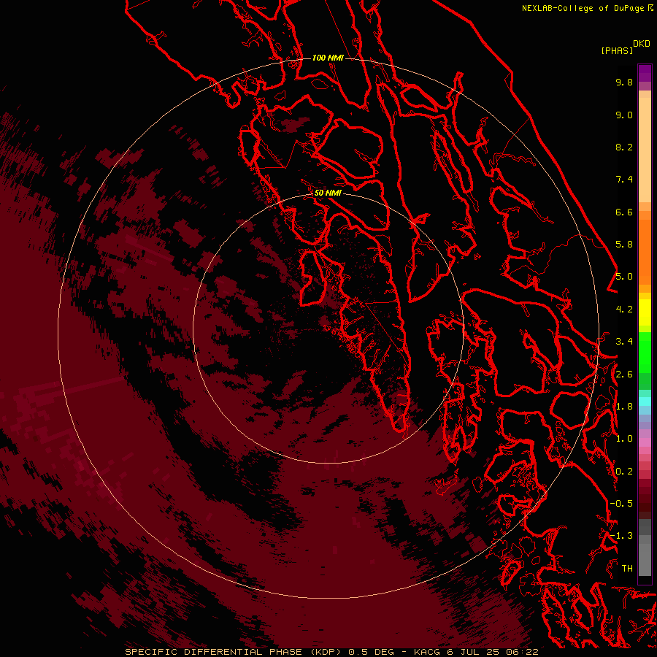The height and width of the screenshot is (657, 657).
Task: Pick the pink color bar band
Action: (x=645, y=442)
